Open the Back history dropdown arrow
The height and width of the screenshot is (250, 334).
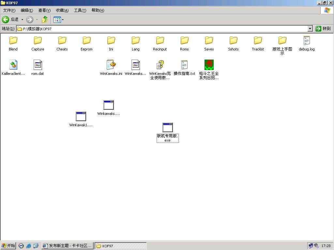click(x=22, y=20)
